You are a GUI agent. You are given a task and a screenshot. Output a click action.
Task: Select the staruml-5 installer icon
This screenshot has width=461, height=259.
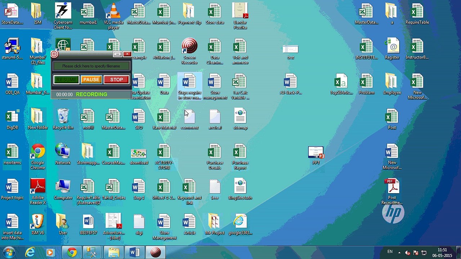12,49
